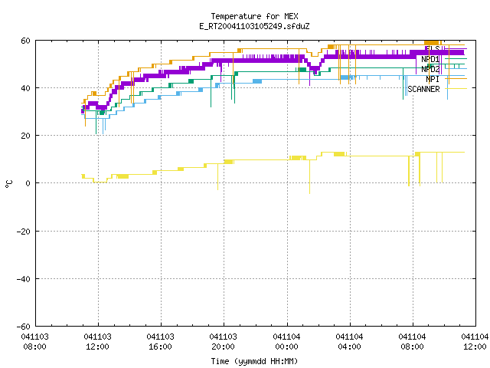Select the file name E_RT20041103105249.sfduZ subtitle
Screen dimensions: 490x368
pyautogui.click(x=254, y=26)
